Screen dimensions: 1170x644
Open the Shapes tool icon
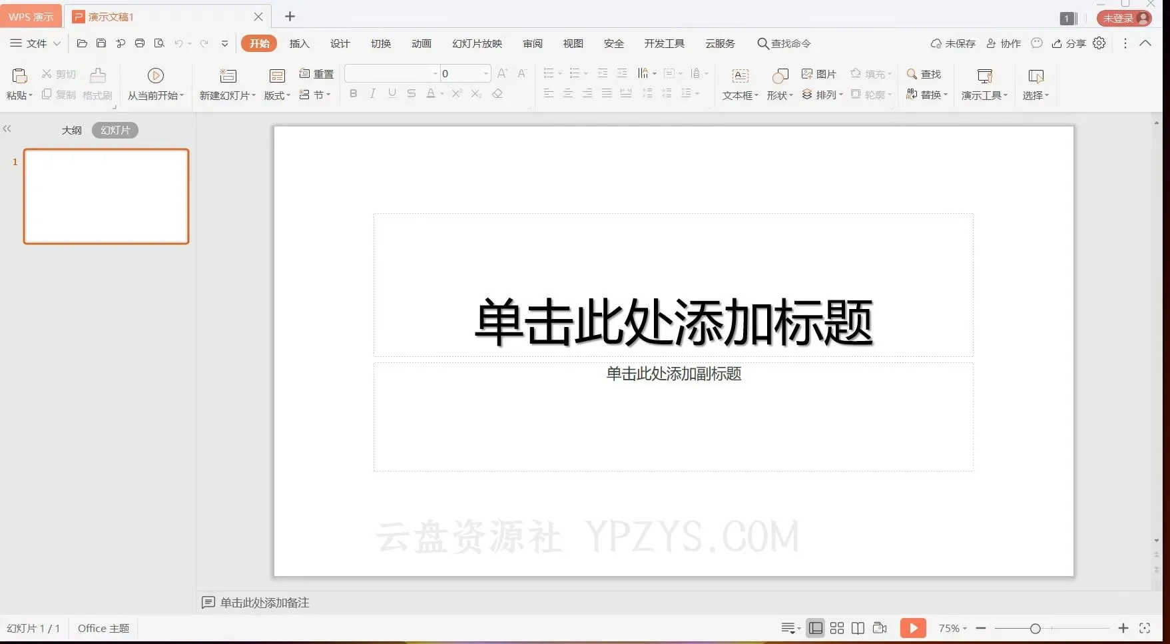780,76
